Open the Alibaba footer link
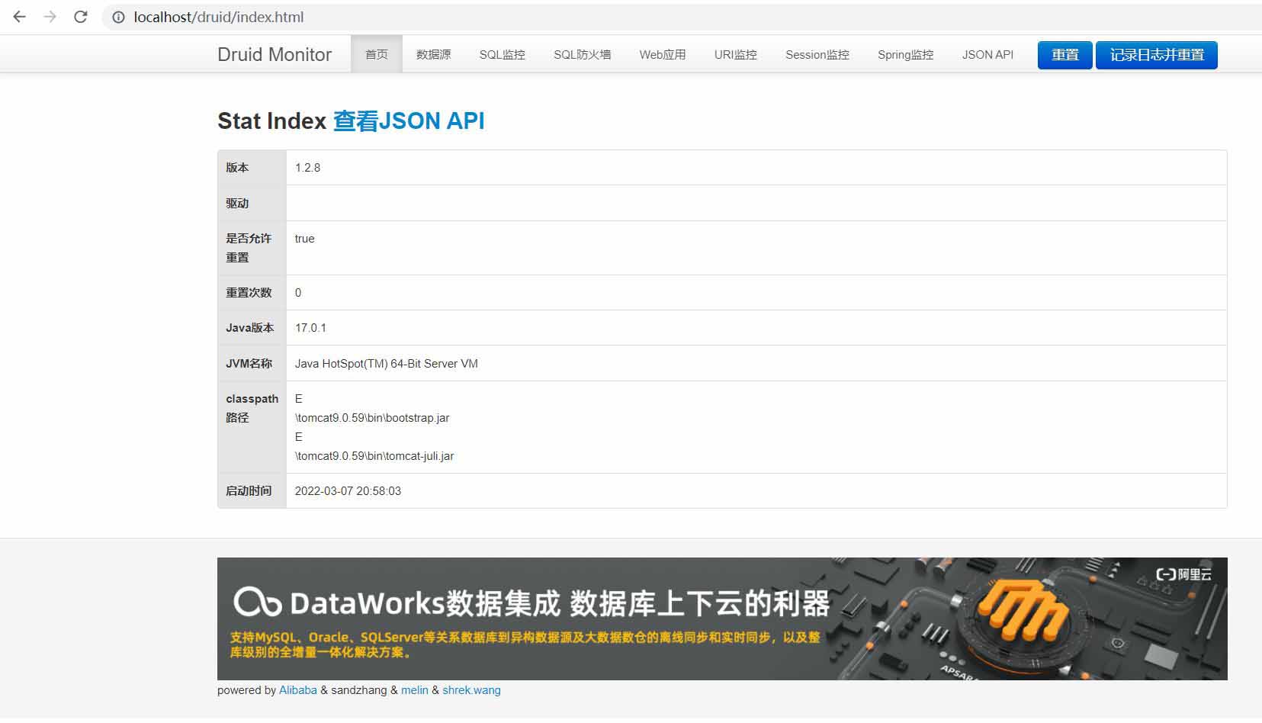The width and height of the screenshot is (1262, 723). click(298, 690)
